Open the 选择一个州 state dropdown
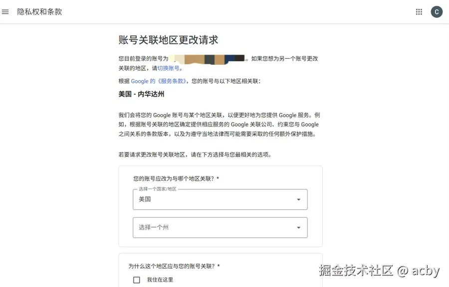Image resolution: width=449 pixels, height=287 pixels. click(220, 227)
